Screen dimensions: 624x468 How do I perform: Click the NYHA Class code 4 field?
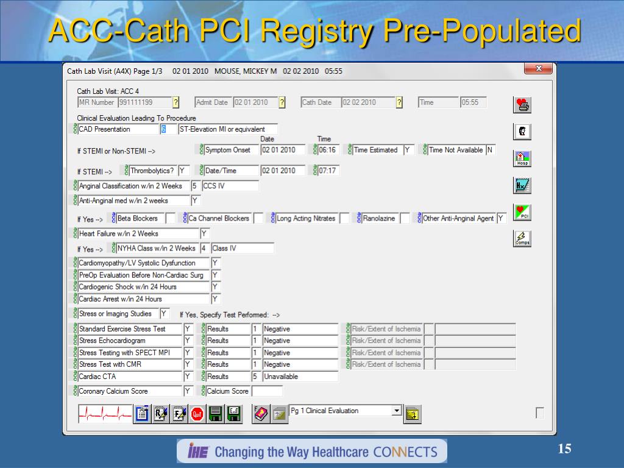tap(205, 249)
